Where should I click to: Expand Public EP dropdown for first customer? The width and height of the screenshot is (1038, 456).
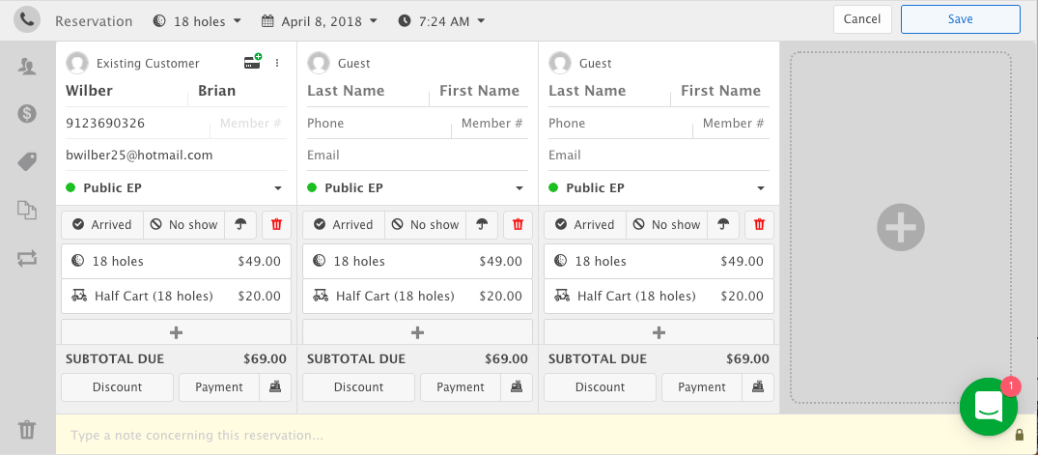point(277,188)
